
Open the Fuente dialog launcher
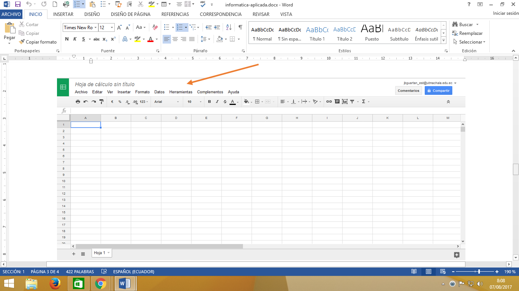[157, 51]
